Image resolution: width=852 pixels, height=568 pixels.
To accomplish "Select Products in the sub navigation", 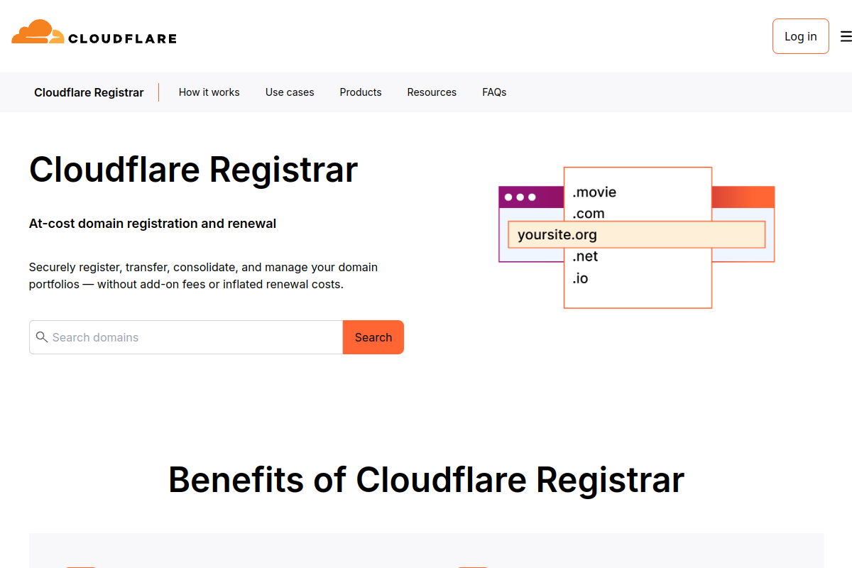I will point(361,92).
